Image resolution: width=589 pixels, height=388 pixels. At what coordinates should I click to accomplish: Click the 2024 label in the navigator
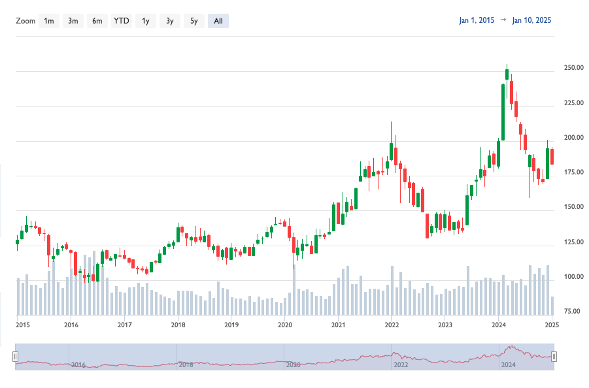tap(508, 364)
